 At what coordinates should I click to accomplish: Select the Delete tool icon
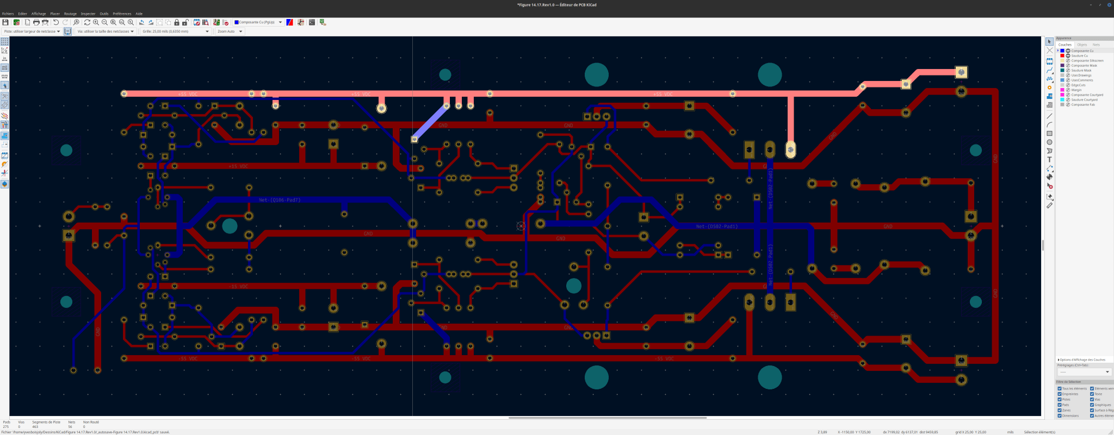click(1049, 186)
